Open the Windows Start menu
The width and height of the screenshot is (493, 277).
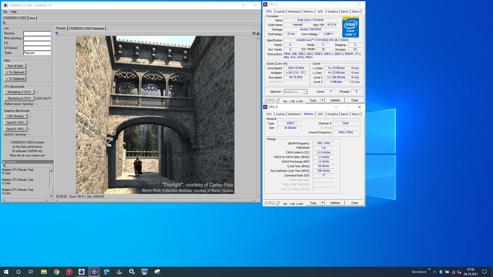tap(6, 272)
